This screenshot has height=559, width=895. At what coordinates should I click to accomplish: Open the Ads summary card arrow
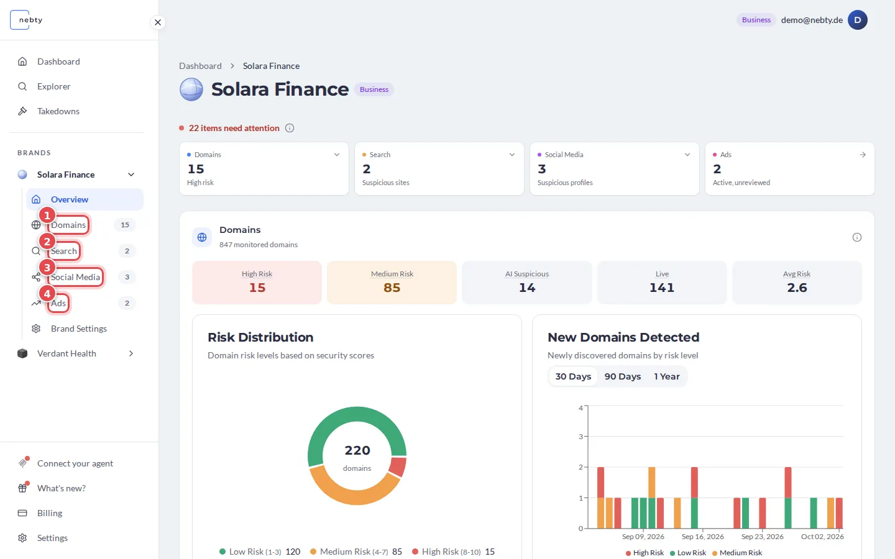tap(863, 155)
